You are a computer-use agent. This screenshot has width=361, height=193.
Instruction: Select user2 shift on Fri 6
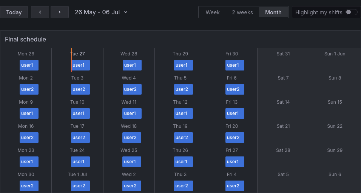[x=235, y=89]
